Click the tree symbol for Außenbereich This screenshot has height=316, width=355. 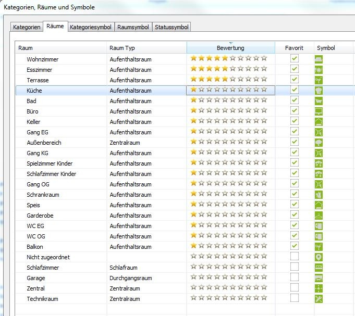319,143
